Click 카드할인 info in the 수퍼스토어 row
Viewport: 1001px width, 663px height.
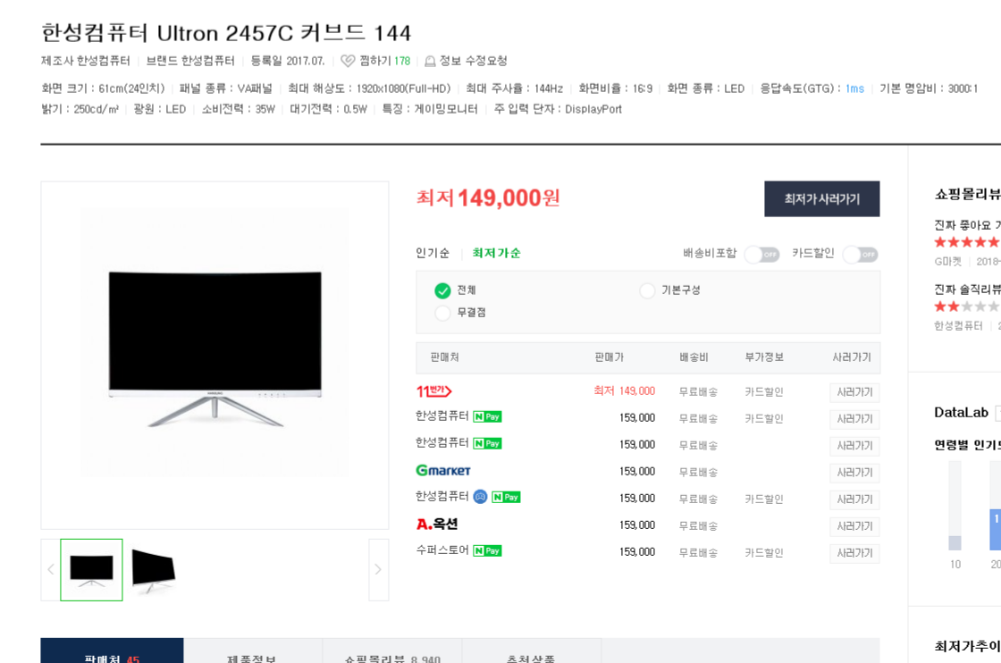coord(764,552)
